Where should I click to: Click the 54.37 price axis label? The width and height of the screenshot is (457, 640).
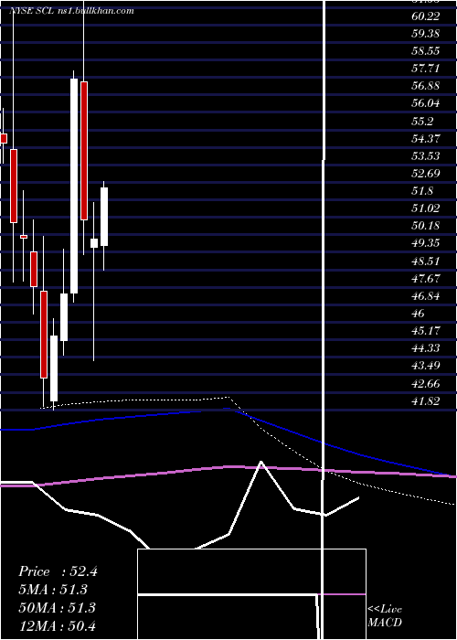click(x=425, y=139)
